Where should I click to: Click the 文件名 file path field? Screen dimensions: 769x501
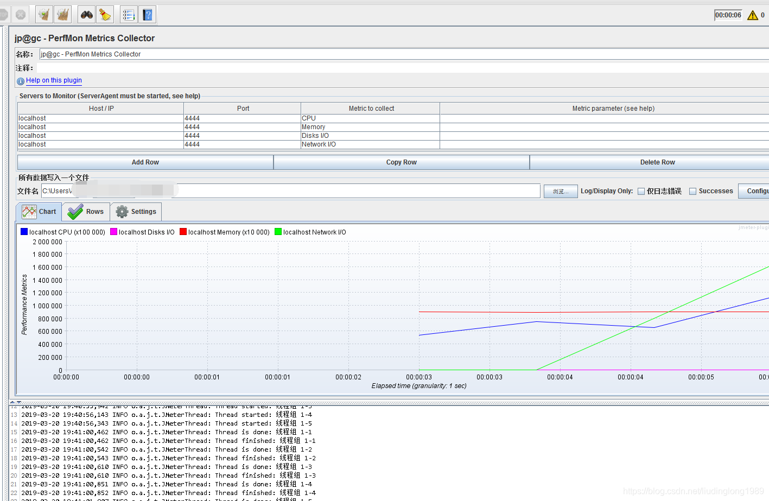point(290,191)
